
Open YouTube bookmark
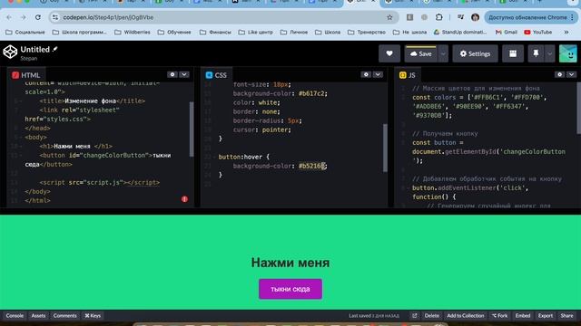[538, 33]
